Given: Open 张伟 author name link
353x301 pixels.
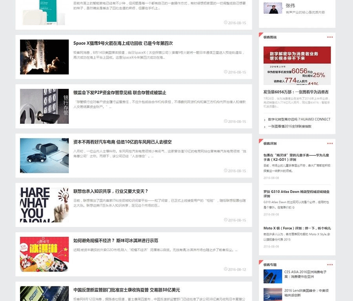Looking at the screenshot, I should [290, 6].
